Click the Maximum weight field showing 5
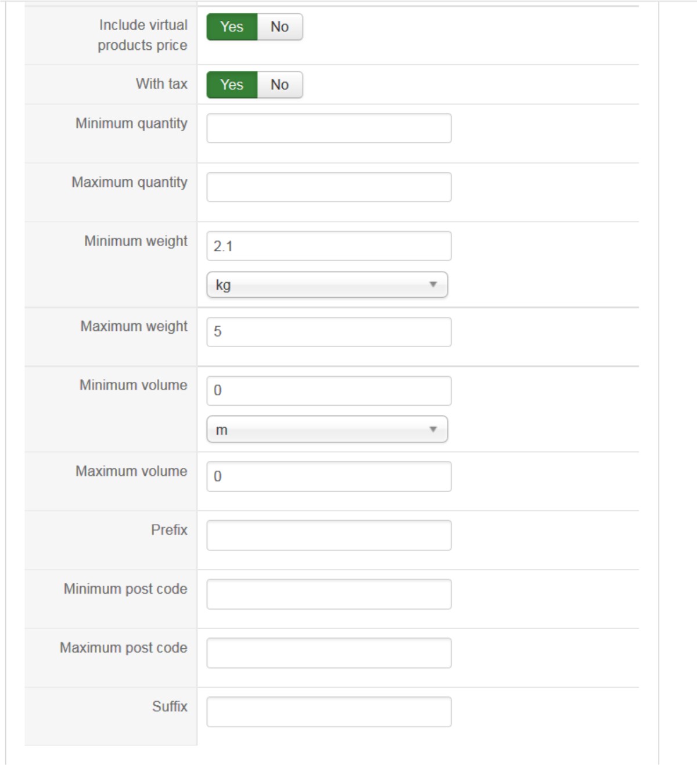This screenshot has height=765, width=697. click(x=329, y=332)
